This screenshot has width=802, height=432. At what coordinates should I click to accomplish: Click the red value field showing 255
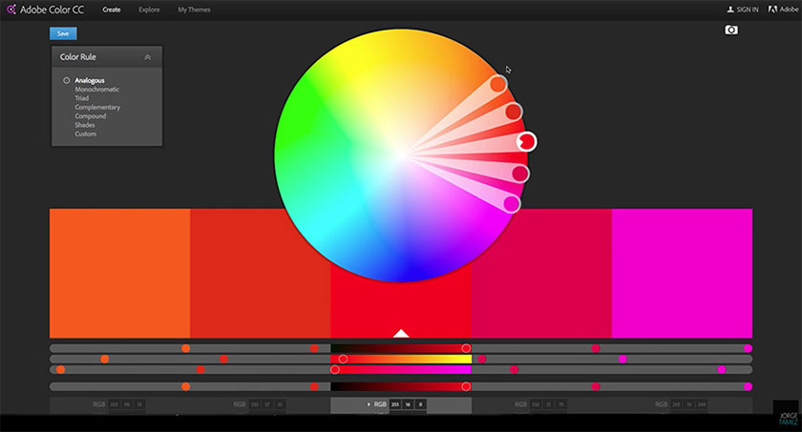(x=394, y=404)
